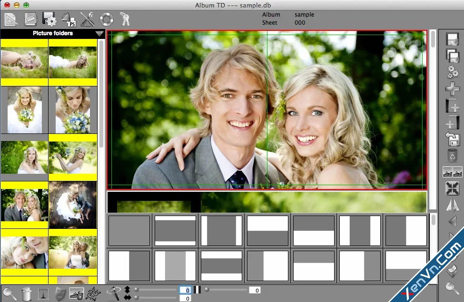Click the mirror flip triangles icon
The width and height of the screenshot is (464, 302).
point(453,205)
